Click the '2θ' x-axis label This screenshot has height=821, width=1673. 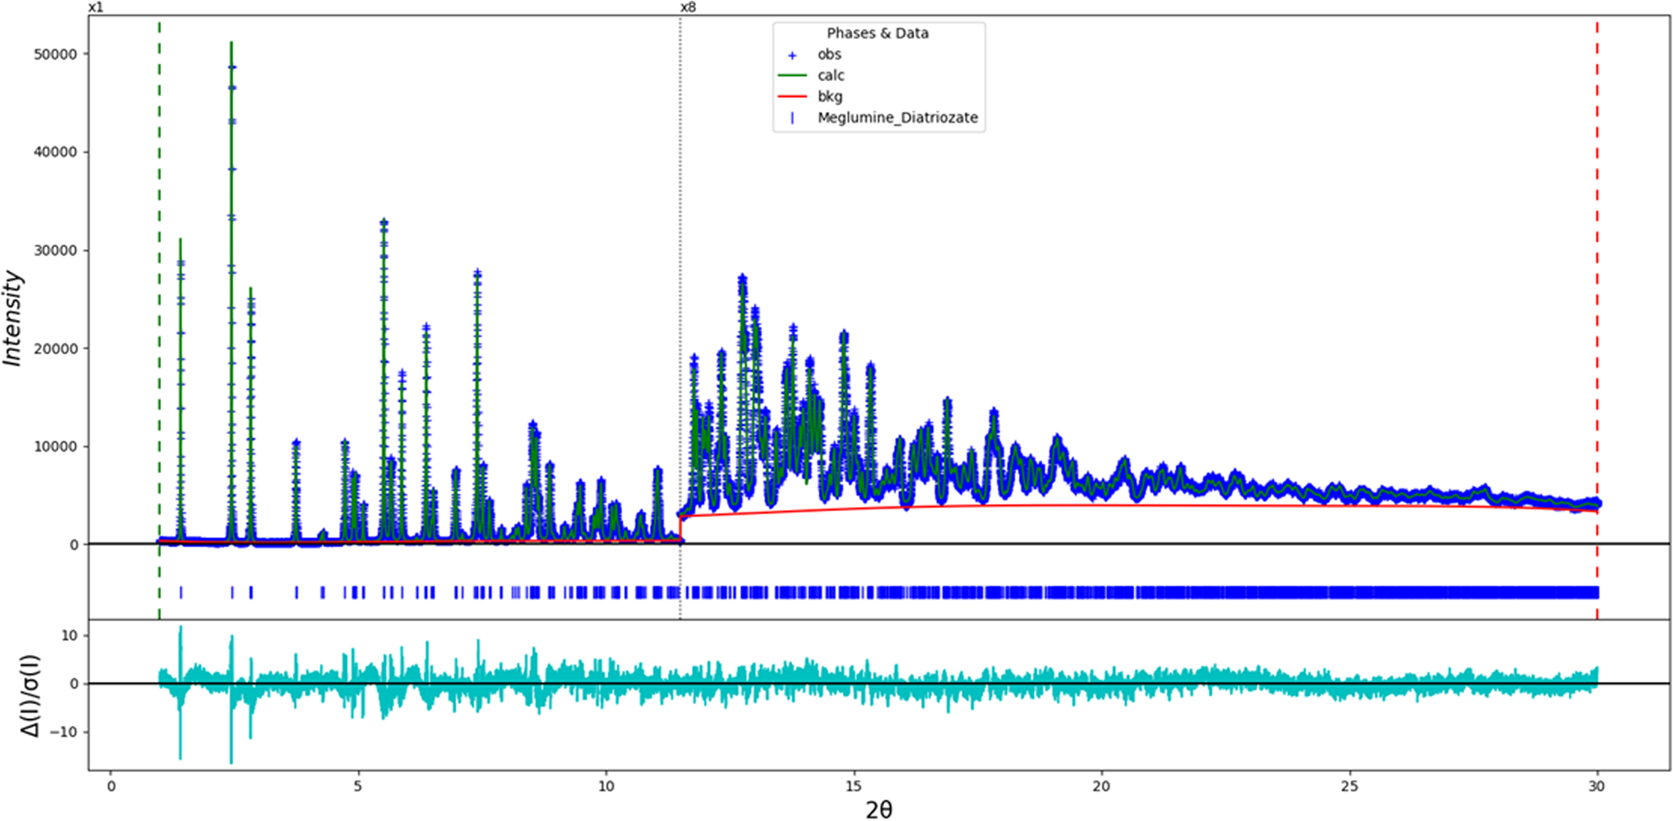tap(879, 809)
